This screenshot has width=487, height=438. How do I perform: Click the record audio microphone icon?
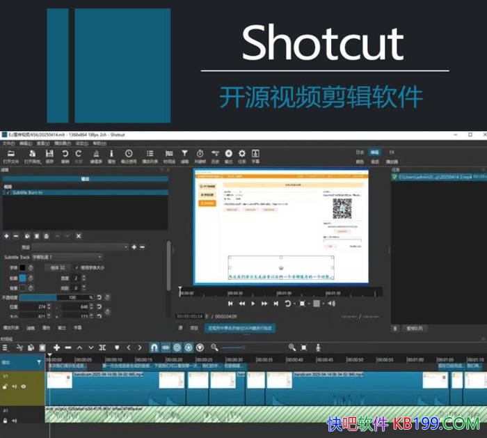coord(318,347)
